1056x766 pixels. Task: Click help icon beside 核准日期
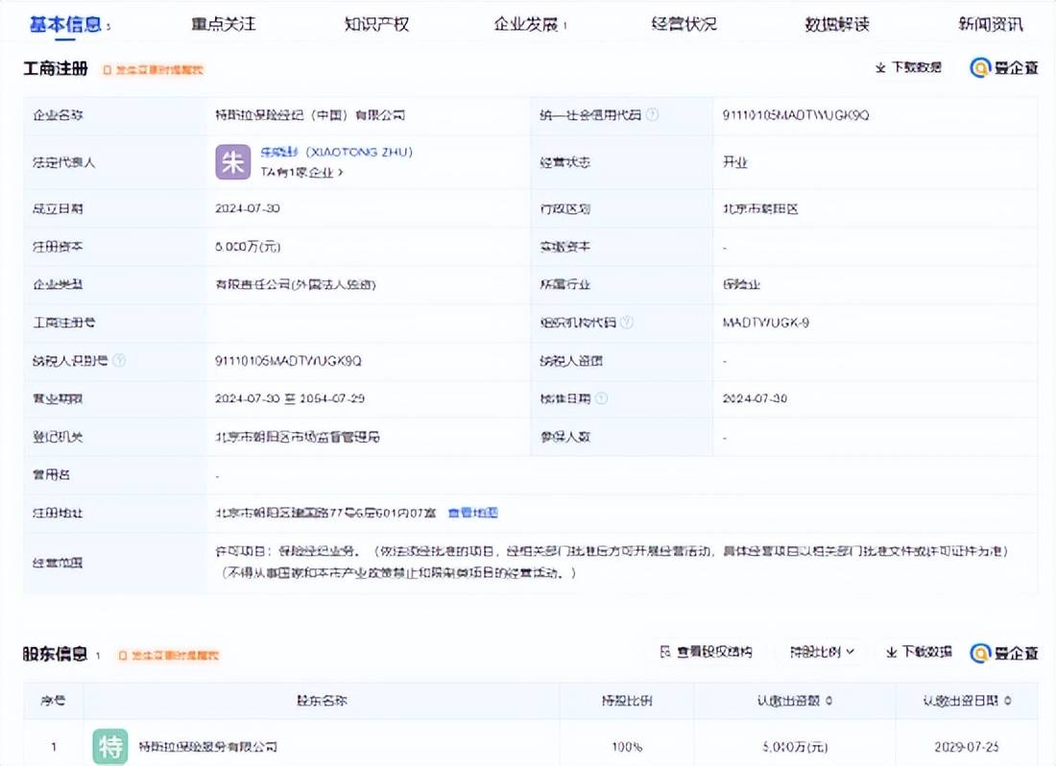click(x=601, y=398)
